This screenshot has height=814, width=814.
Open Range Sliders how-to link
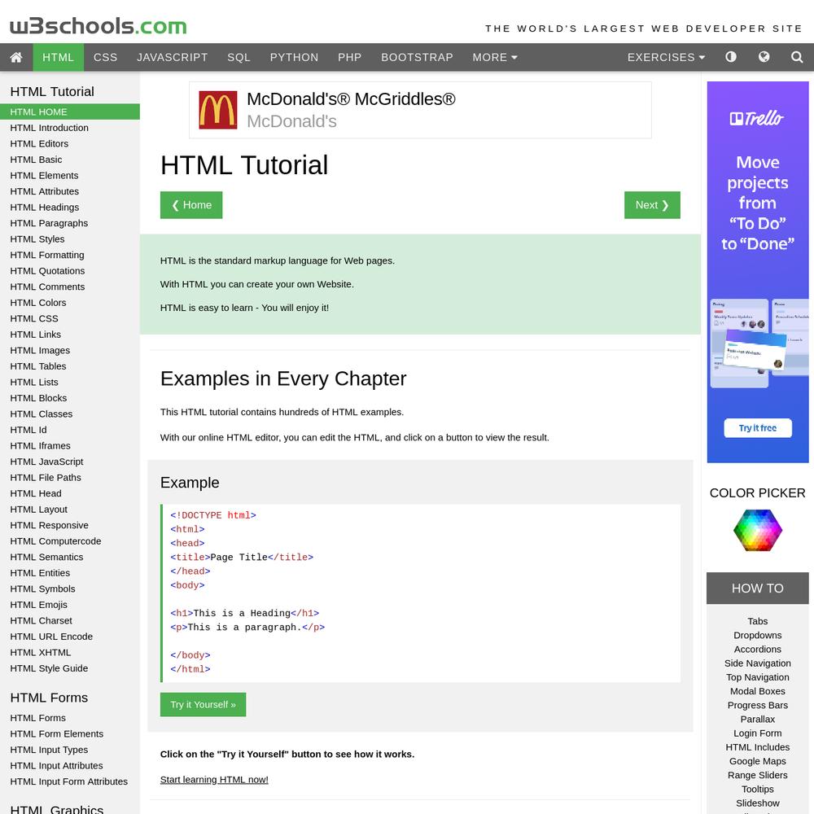(757, 775)
